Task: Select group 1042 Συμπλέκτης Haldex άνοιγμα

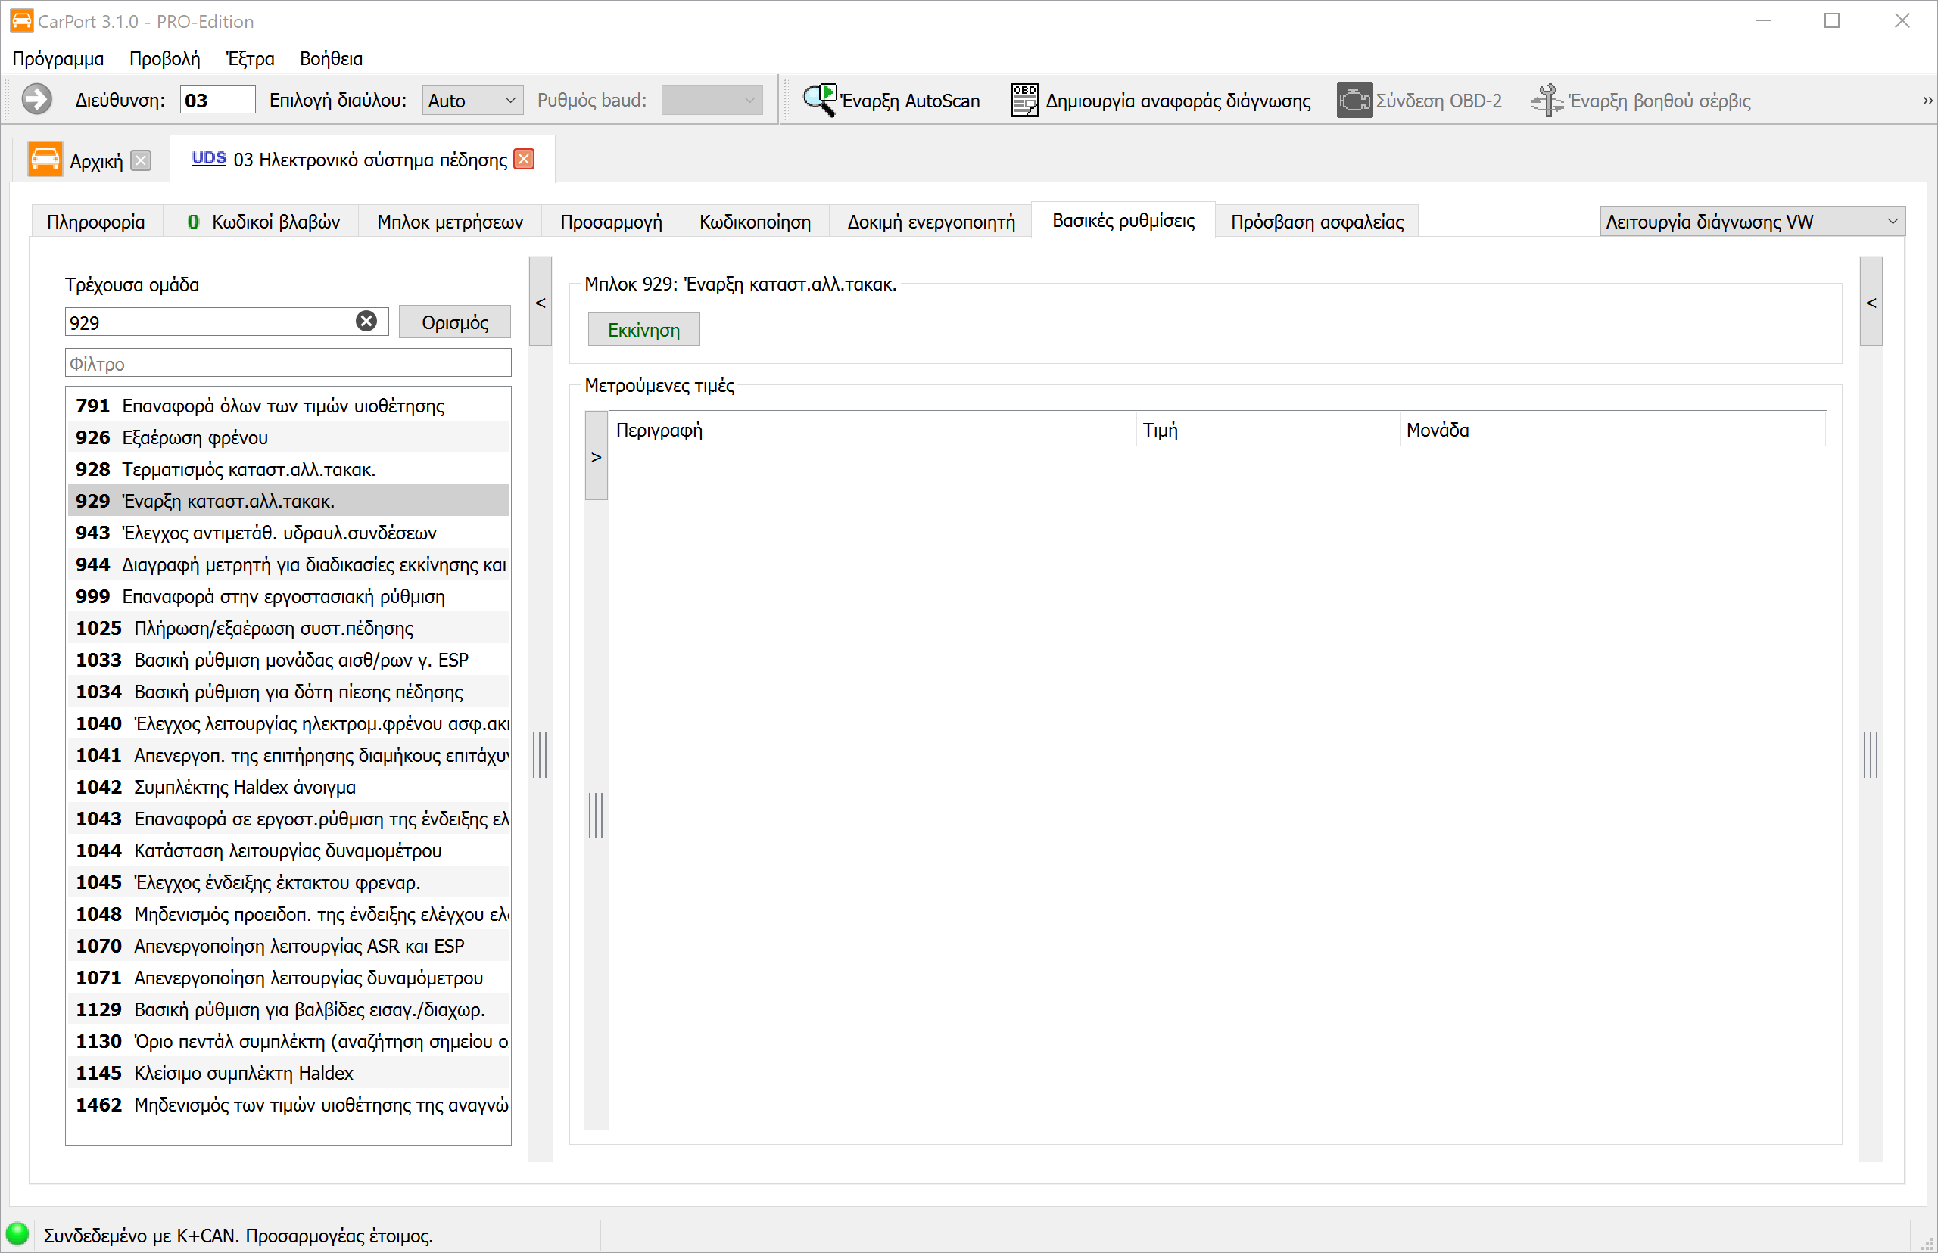Action: [x=289, y=787]
